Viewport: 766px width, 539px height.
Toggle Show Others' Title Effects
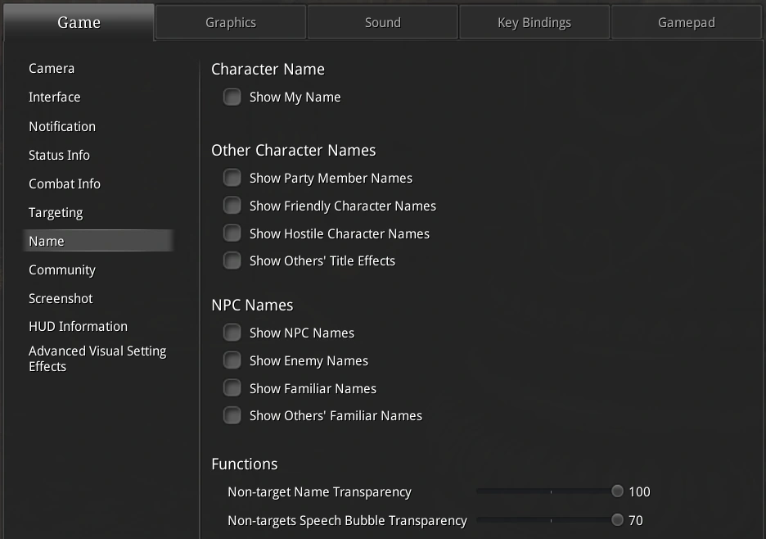tap(233, 261)
